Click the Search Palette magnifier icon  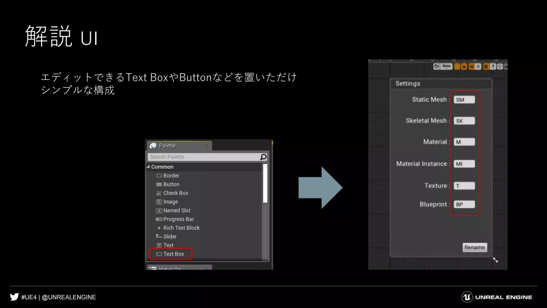point(263,157)
